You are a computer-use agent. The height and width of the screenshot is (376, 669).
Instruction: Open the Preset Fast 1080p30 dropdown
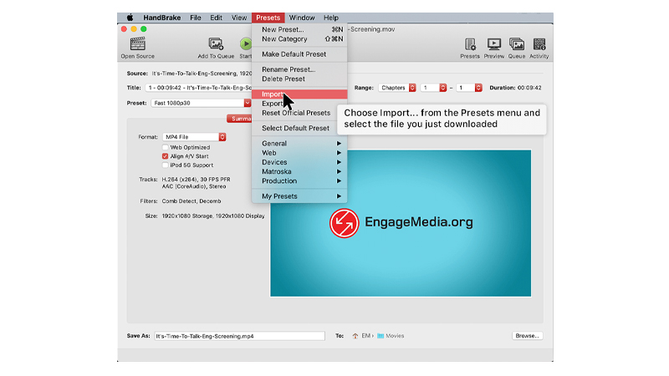(201, 103)
